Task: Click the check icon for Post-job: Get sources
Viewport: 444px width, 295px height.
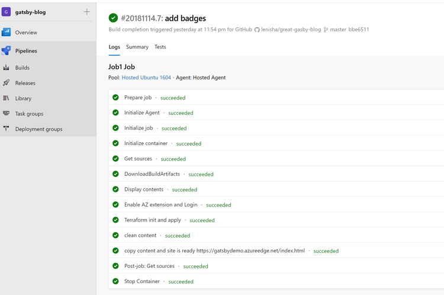Action: pyautogui.click(x=115, y=266)
